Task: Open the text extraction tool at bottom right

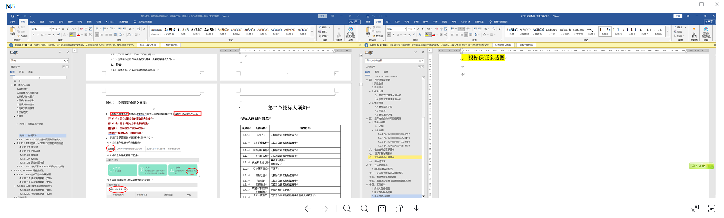Action: point(712,209)
